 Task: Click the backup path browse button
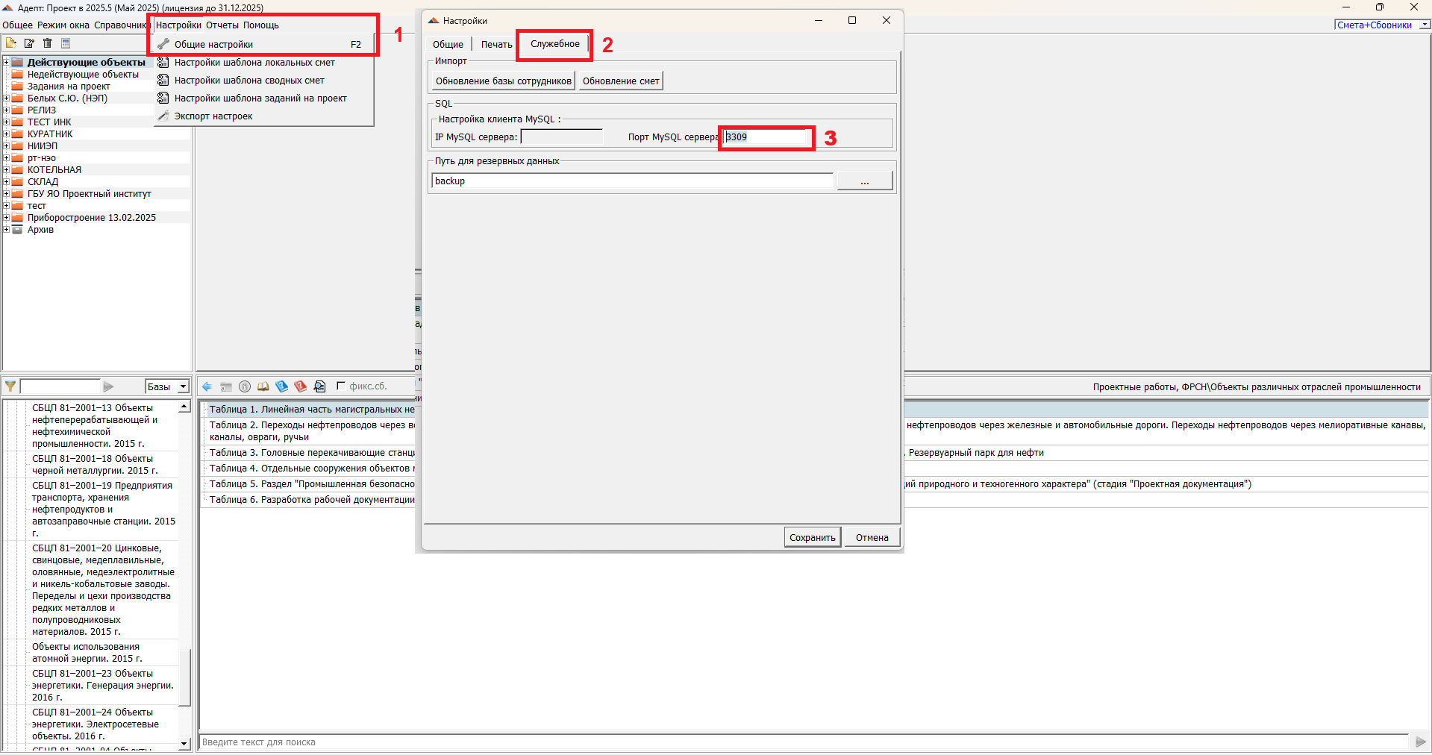[865, 181]
